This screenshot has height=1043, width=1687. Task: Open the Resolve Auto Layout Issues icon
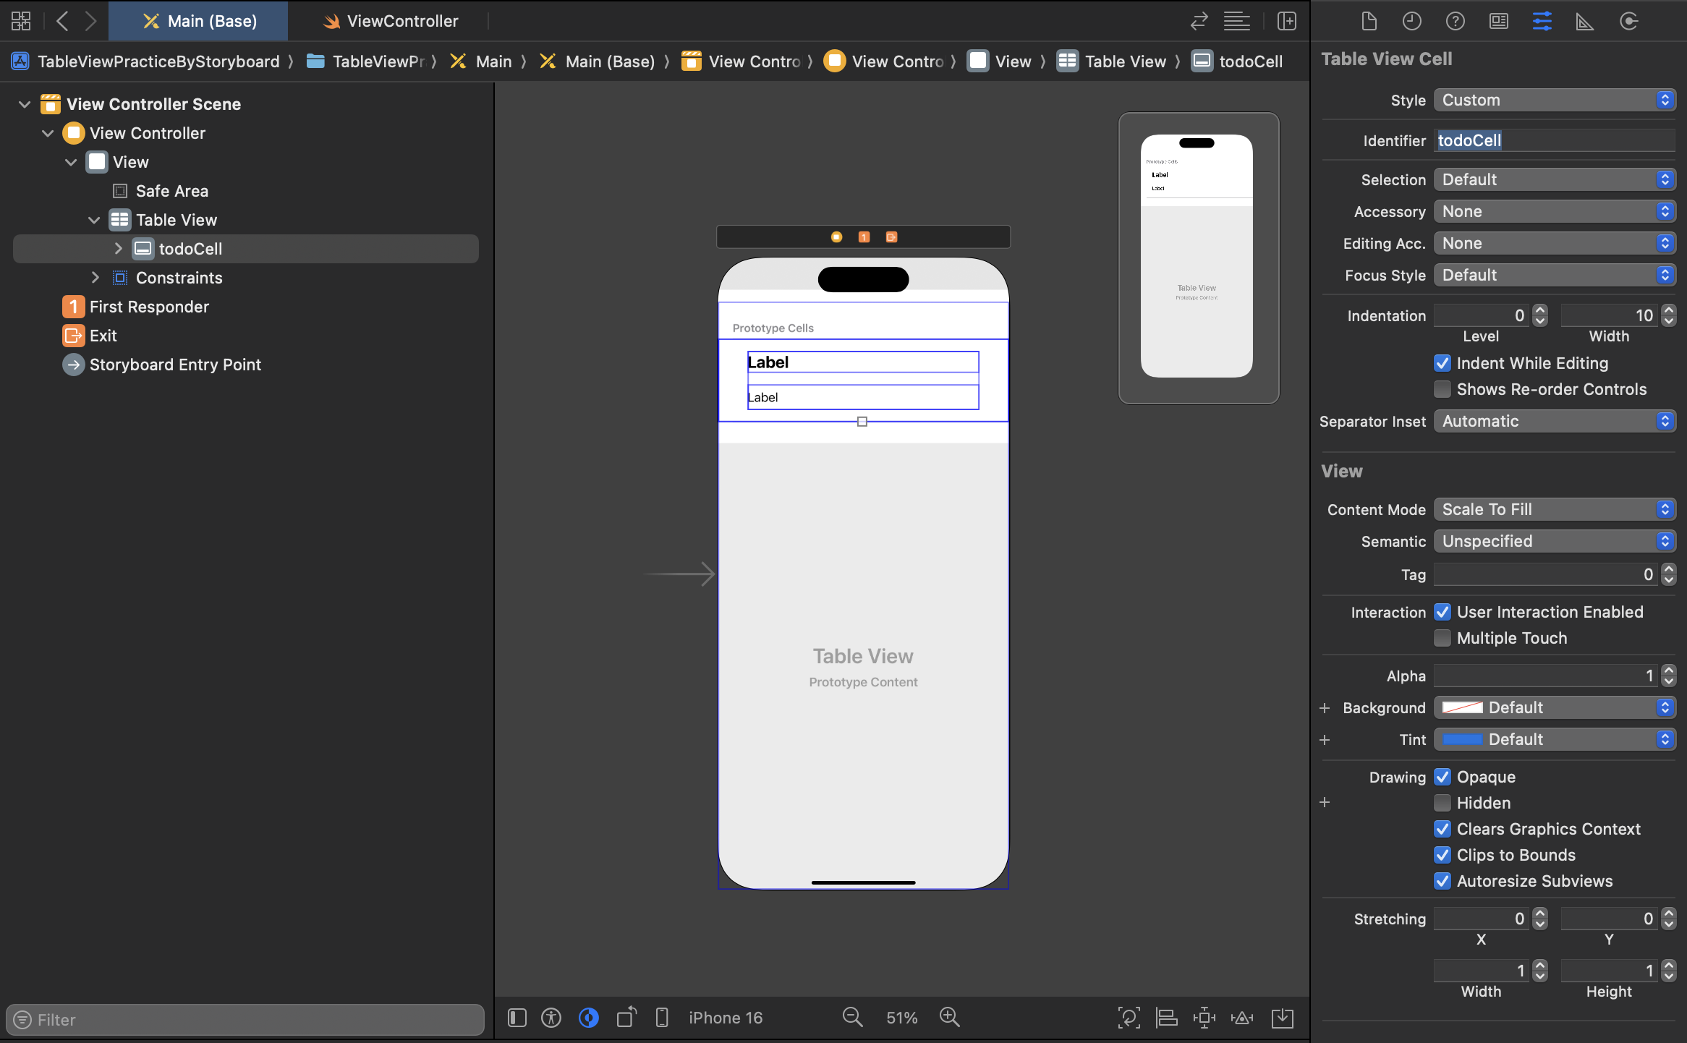pyautogui.click(x=1242, y=1018)
